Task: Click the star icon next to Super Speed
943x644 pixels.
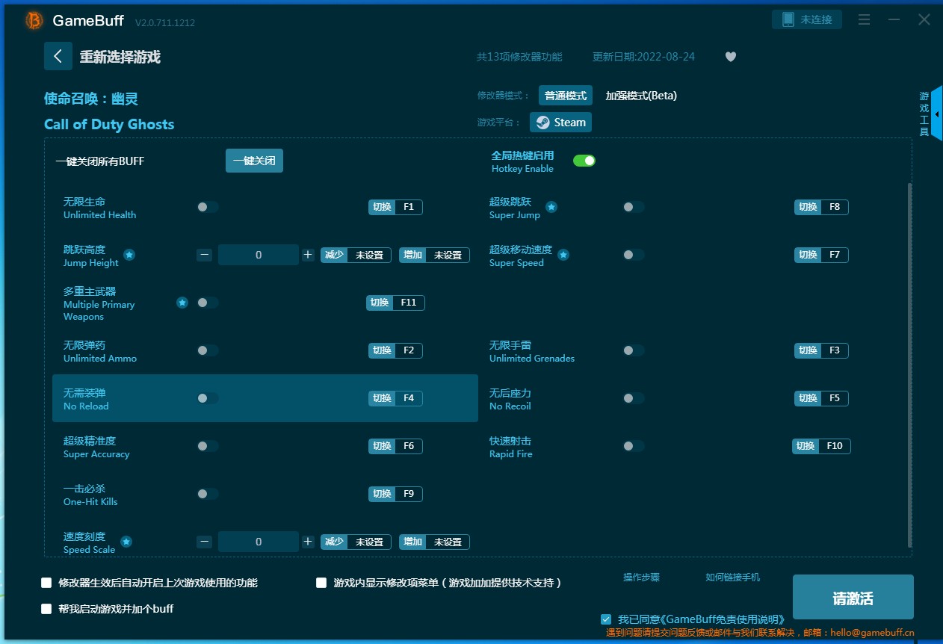Action: 563,255
